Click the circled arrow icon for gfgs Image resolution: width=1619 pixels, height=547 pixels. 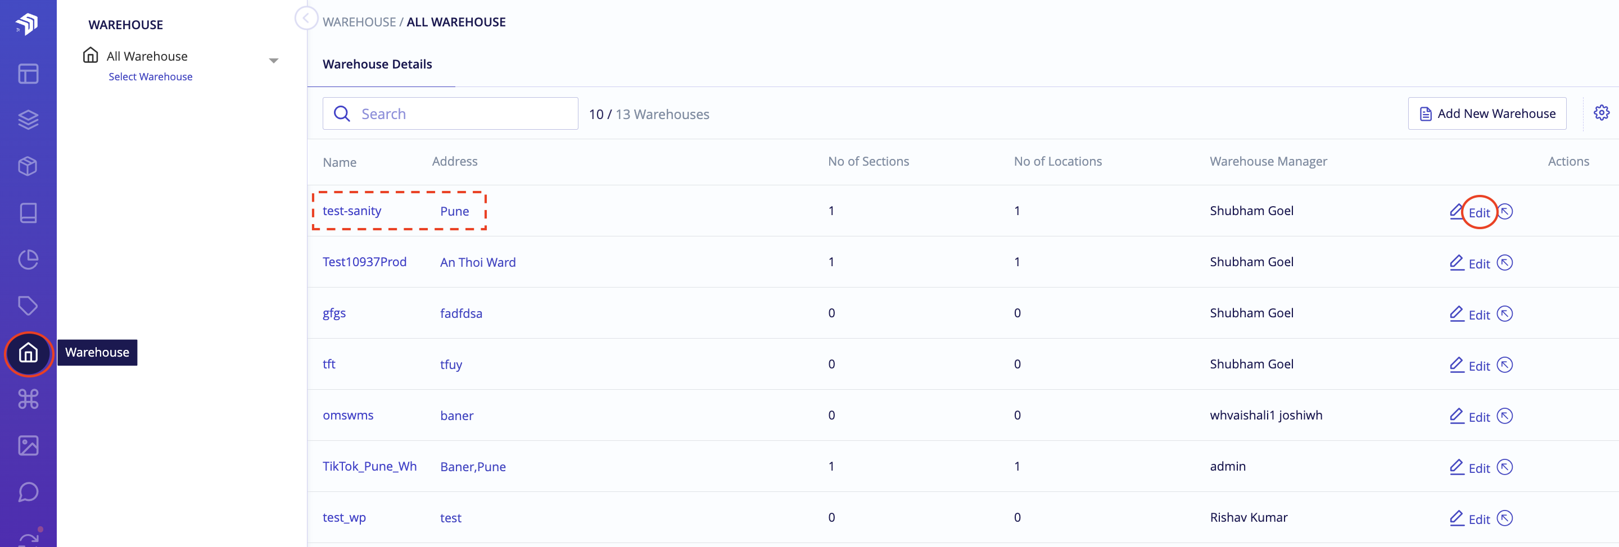coord(1505,313)
